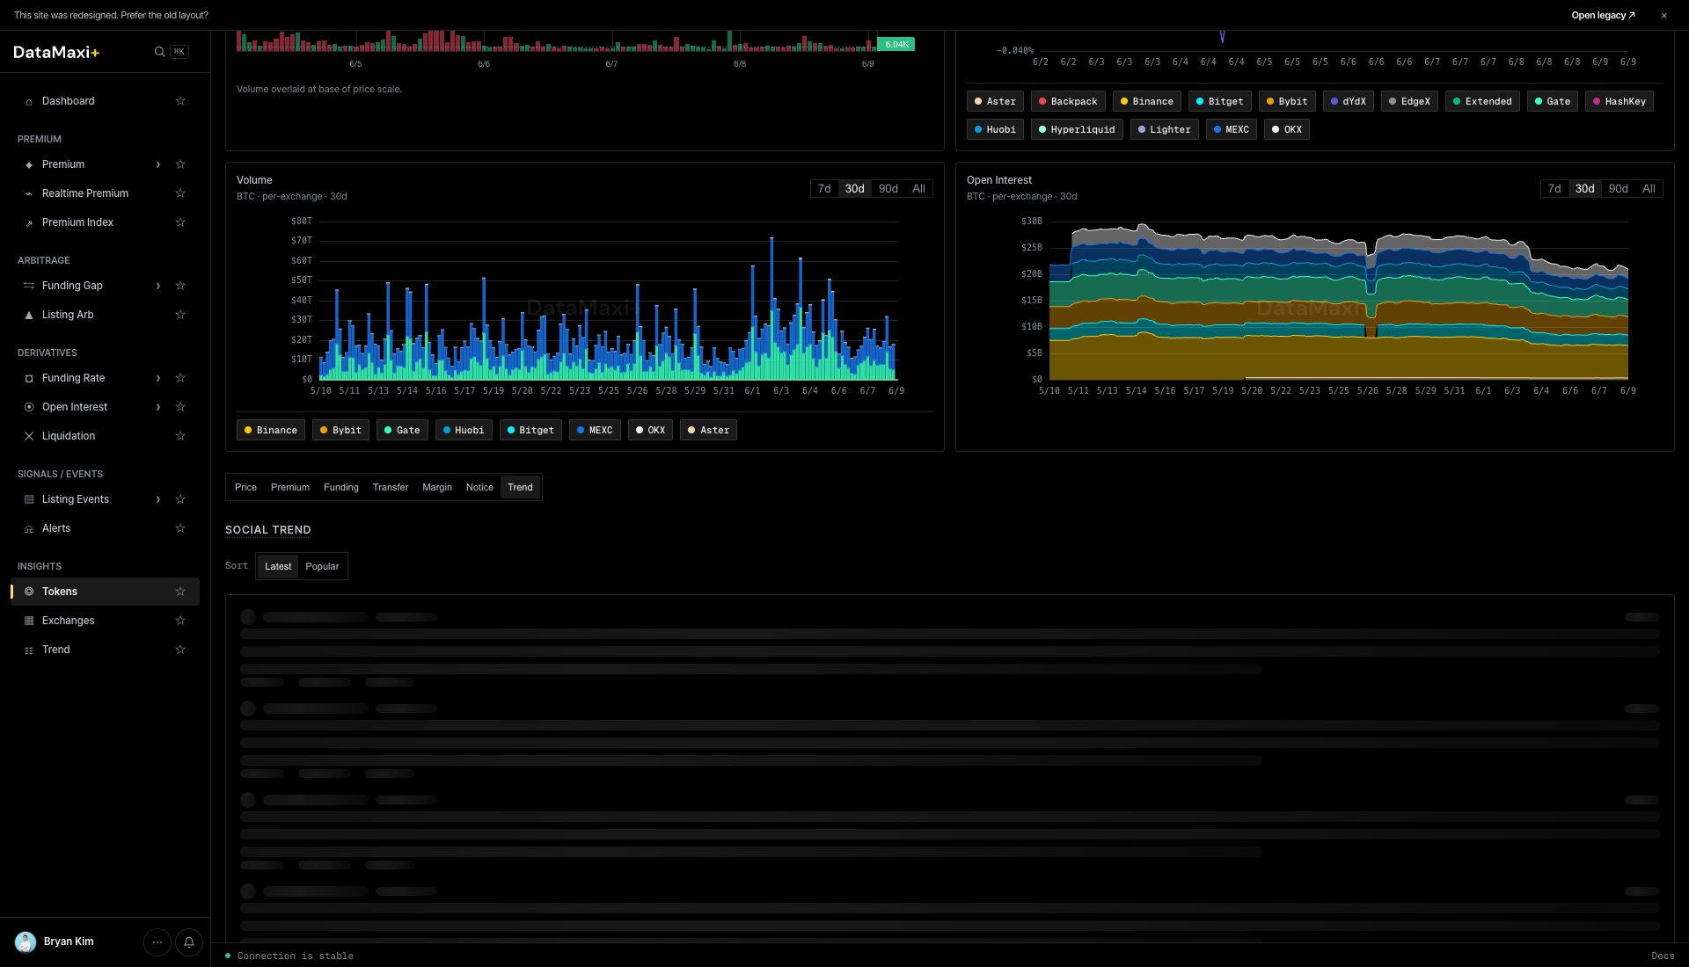Star the Premium Index entry

(180, 222)
